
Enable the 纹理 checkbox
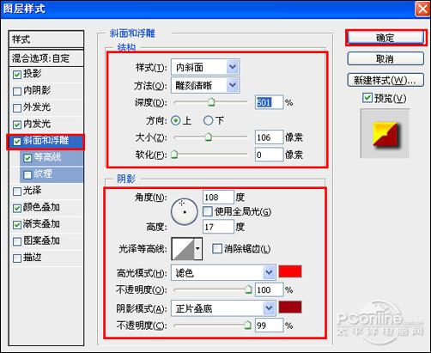pos(27,174)
